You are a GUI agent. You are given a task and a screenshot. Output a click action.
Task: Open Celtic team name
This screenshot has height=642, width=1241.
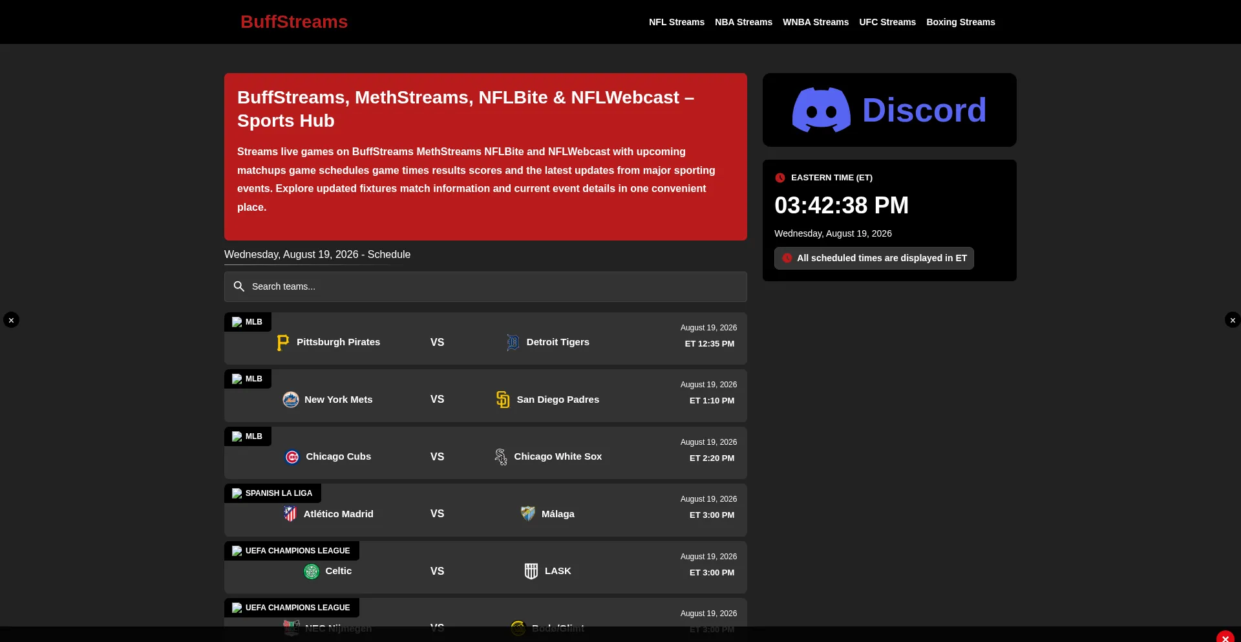pos(338,571)
